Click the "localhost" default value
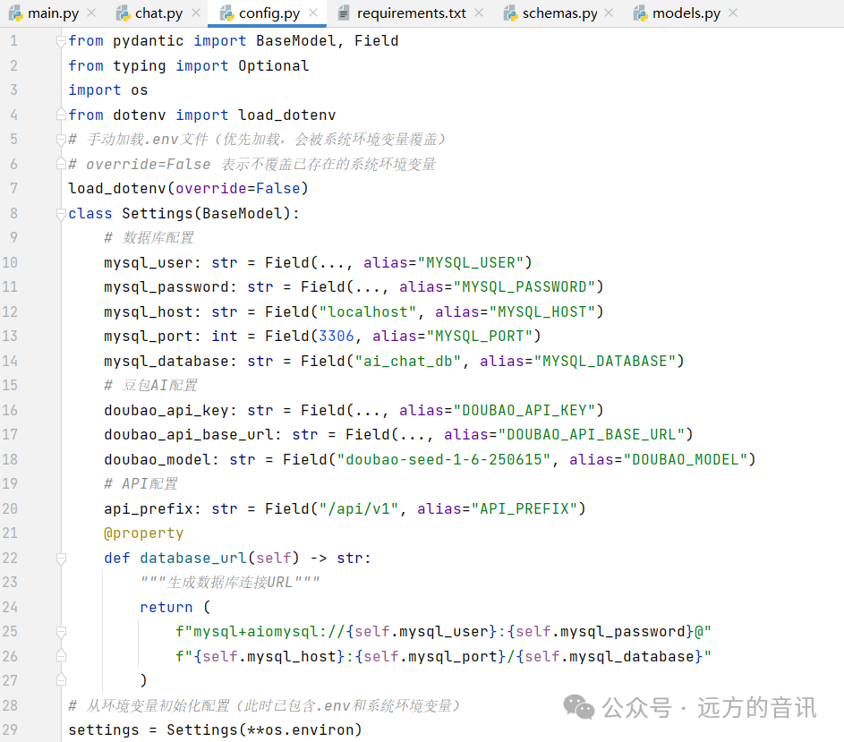 [368, 311]
